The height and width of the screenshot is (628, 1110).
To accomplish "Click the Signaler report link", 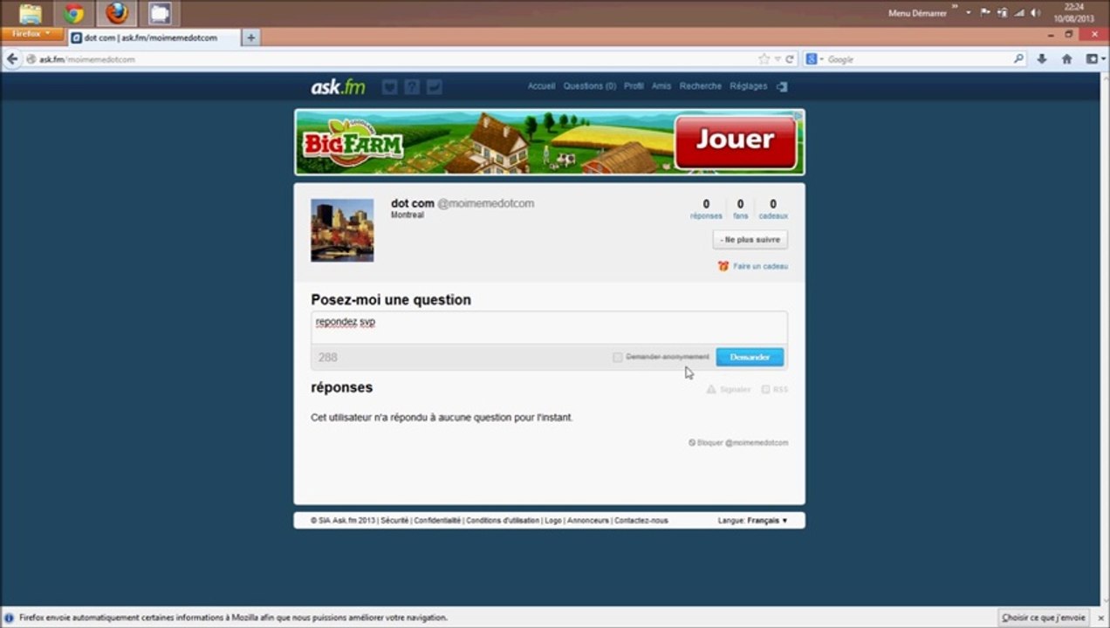I will coord(729,389).
